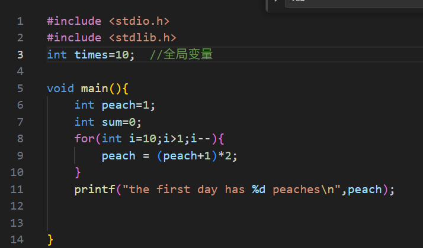Image resolution: width=423 pixels, height=248 pixels.
Task: Click the global variable name times
Action: 91,55
